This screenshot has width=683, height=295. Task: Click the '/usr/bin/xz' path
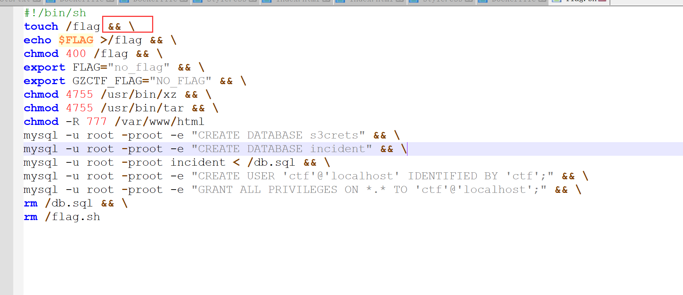(x=139, y=94)
